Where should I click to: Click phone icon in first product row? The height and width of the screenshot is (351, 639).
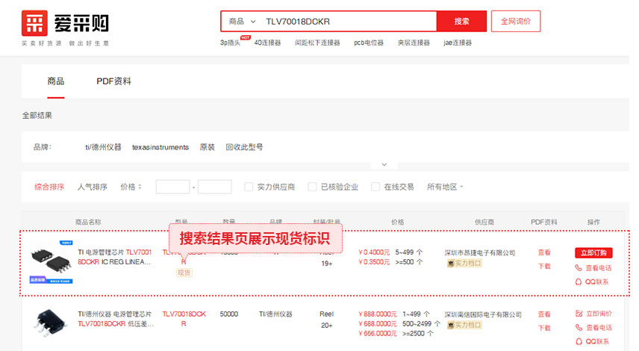pyautogui.click(x=579, y=267)
